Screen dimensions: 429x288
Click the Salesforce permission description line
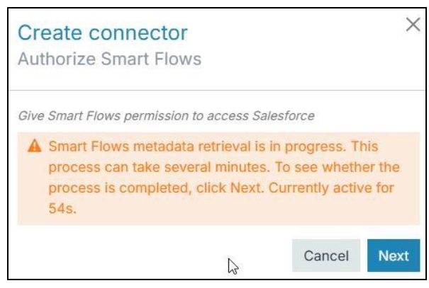(x=166, y=115)
